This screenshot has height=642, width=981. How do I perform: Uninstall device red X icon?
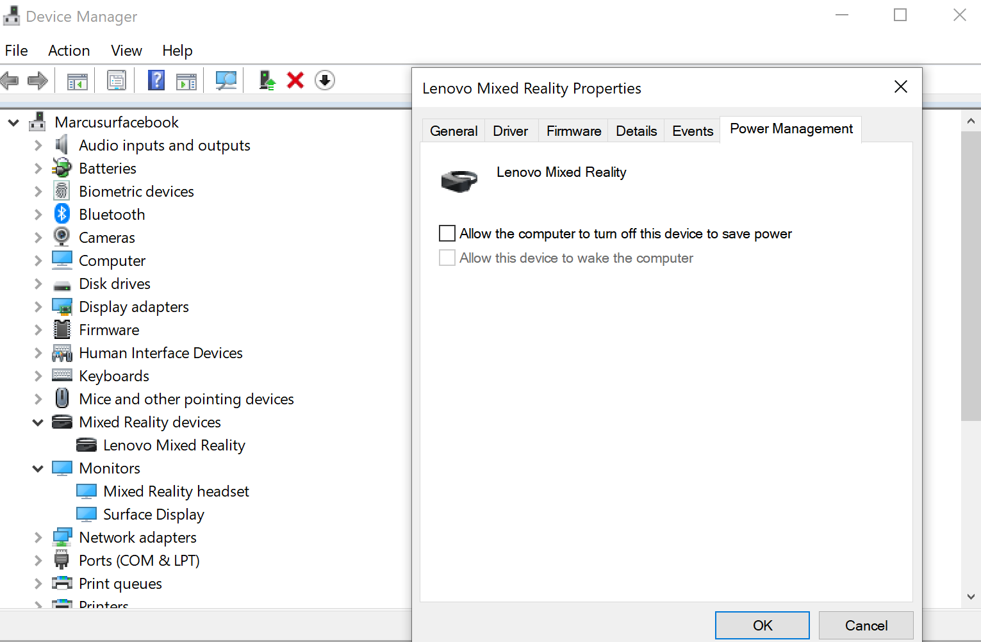[295, 81]
